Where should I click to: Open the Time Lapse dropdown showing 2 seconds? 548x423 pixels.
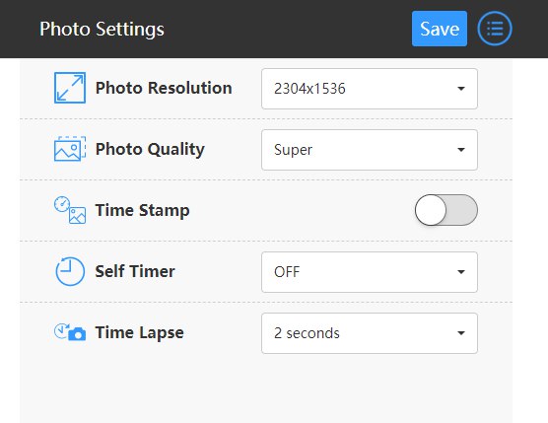[x=370, y=333]
